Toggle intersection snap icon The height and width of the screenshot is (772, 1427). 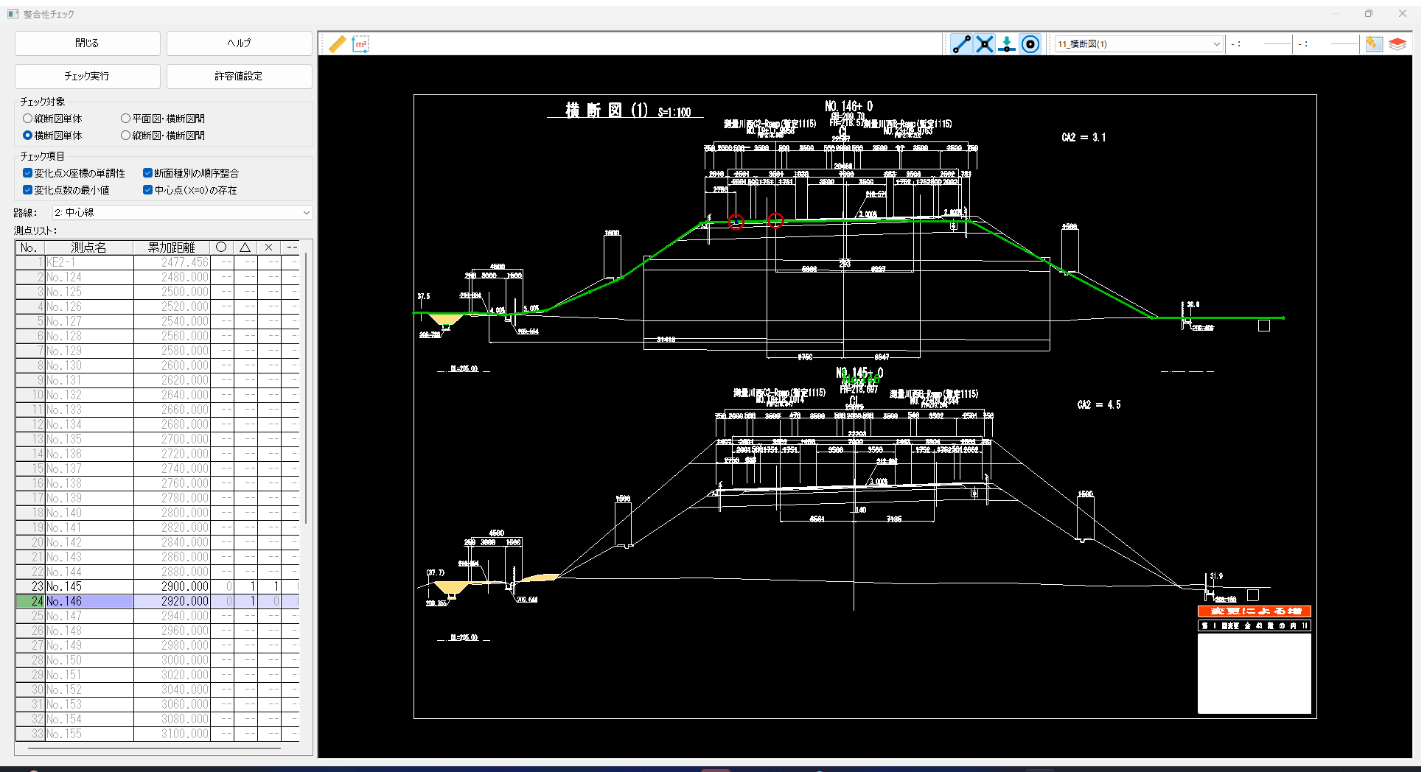click(985, 44)
